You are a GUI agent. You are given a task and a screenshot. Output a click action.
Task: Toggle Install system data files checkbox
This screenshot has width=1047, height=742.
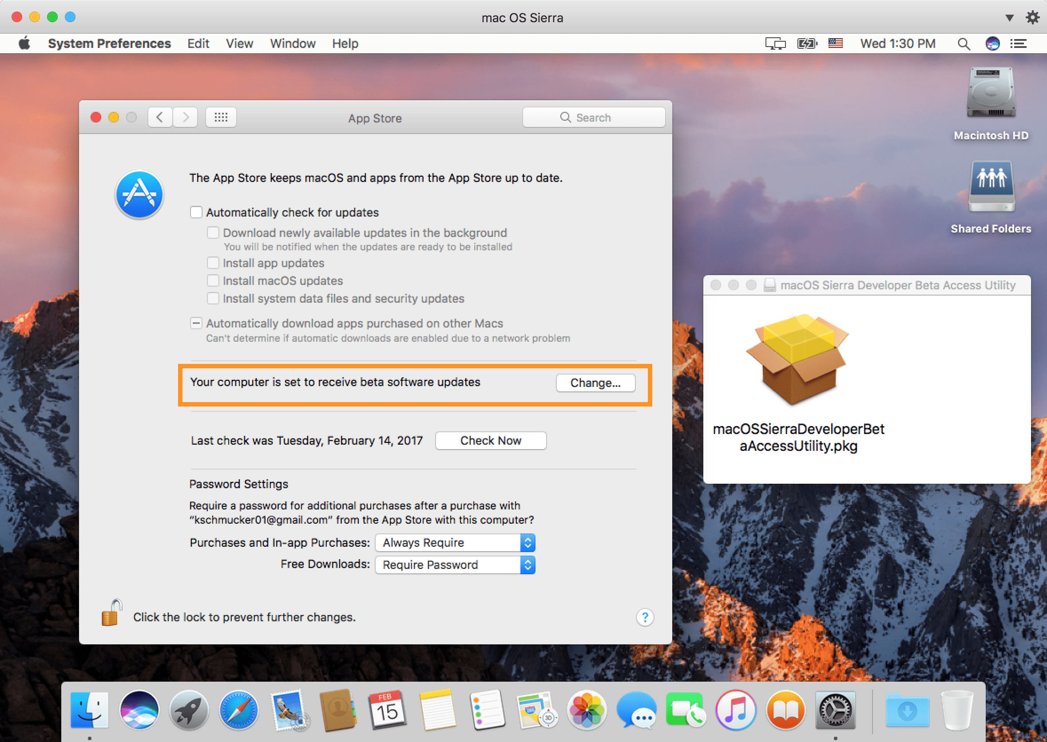[213, 298]
